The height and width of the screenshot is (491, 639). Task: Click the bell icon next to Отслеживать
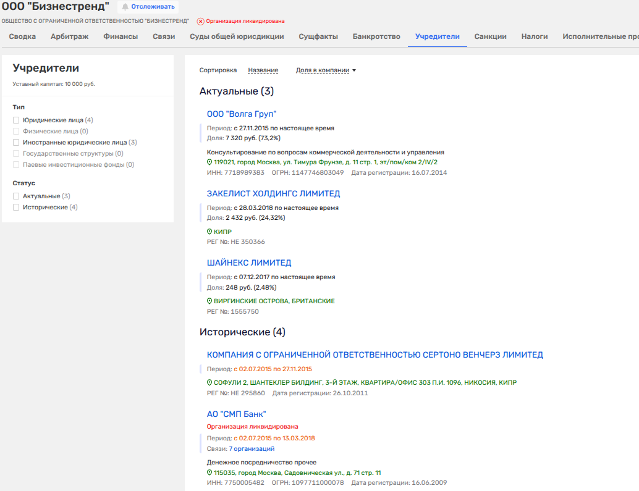click(125, 7)
